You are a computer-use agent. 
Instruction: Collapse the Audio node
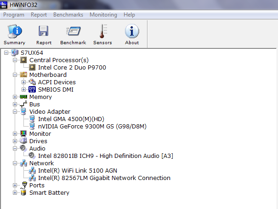15,148
